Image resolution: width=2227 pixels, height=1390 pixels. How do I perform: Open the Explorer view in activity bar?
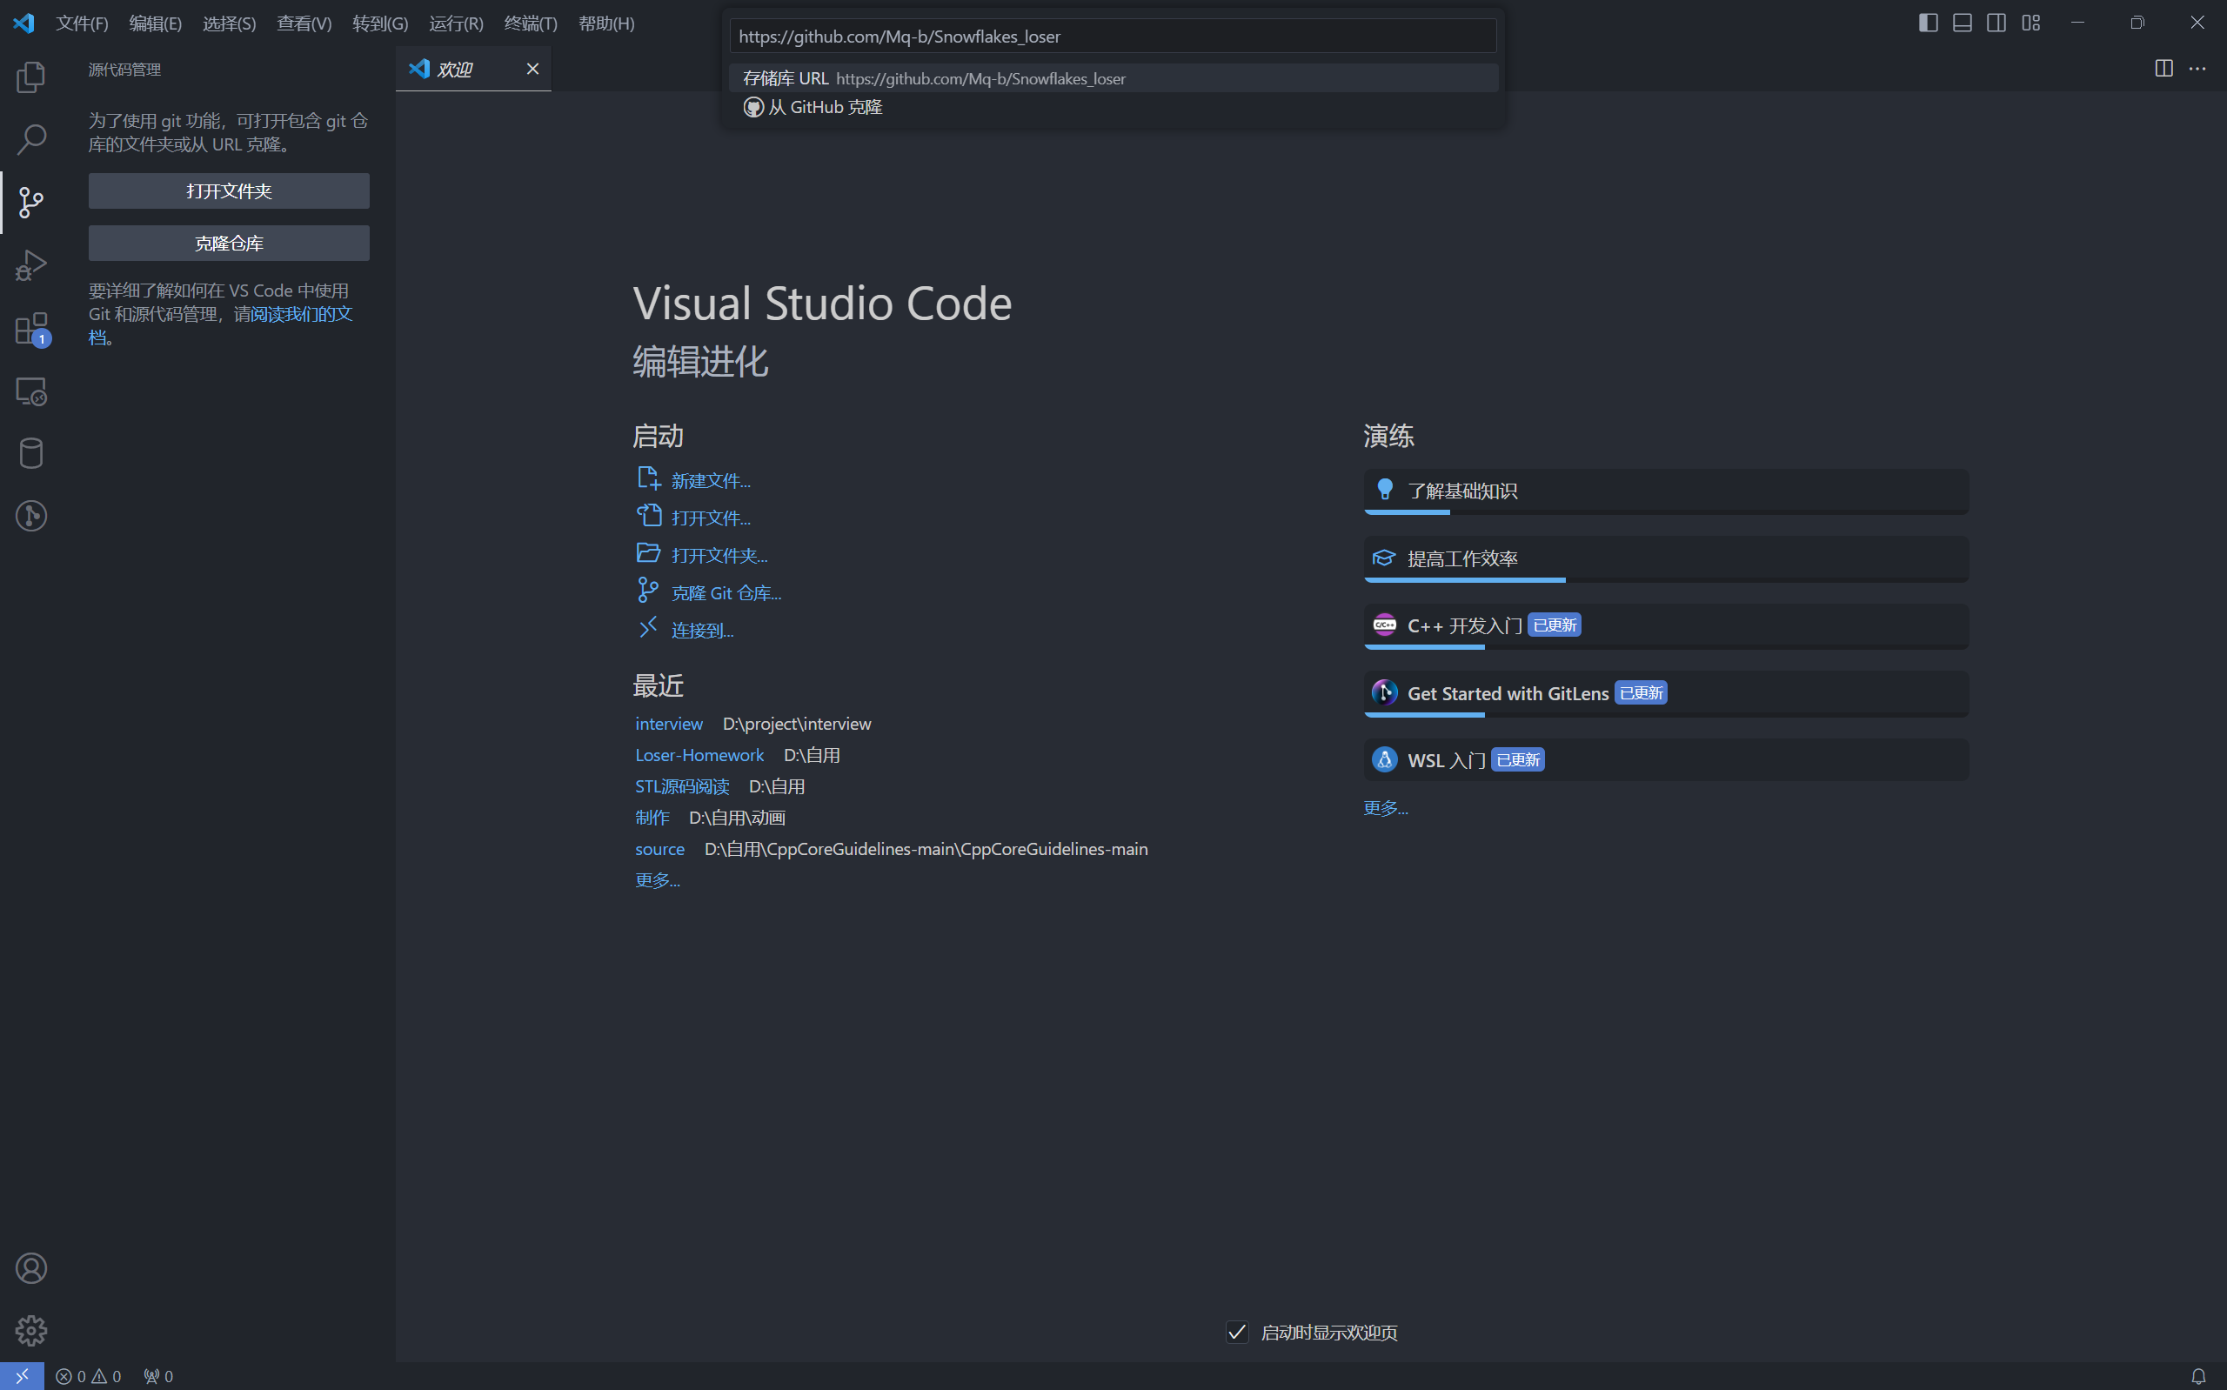tap(31, 77)
